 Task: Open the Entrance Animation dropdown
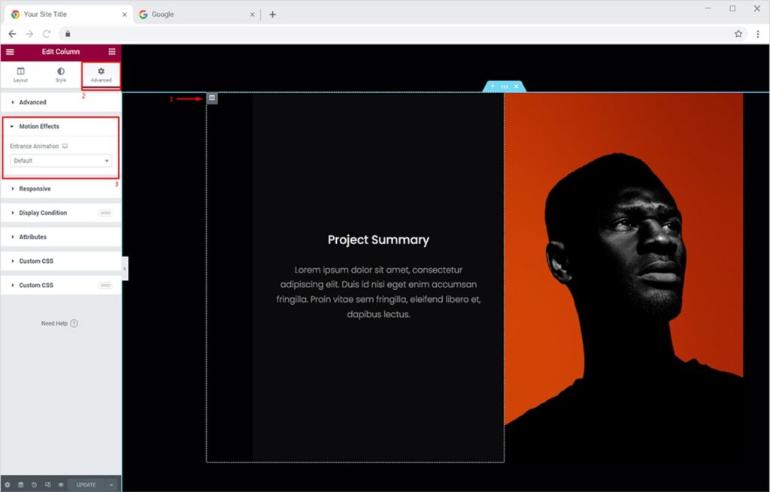(x=62, y=161)
